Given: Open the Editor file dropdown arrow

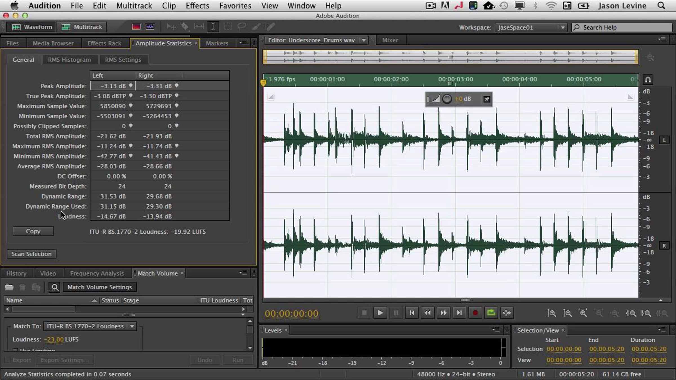Looking at the screenshot, I should 364,40.
